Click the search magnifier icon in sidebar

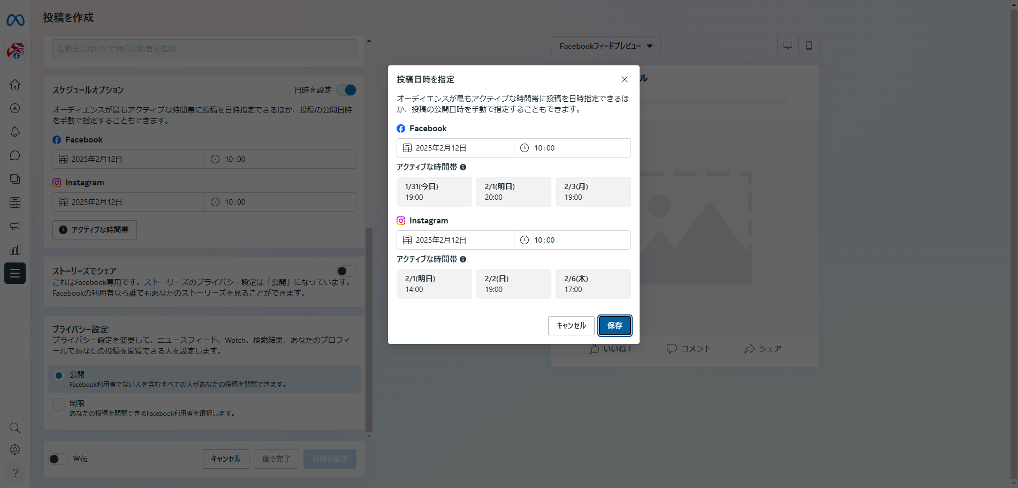coord(15,428)
